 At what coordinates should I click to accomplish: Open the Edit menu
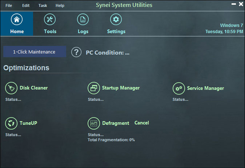coord(26,6)
